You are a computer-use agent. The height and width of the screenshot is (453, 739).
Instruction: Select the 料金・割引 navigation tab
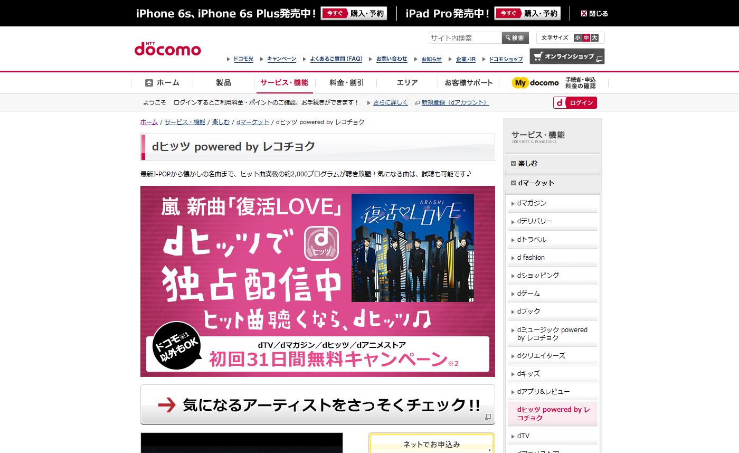(x=346, y=82)
